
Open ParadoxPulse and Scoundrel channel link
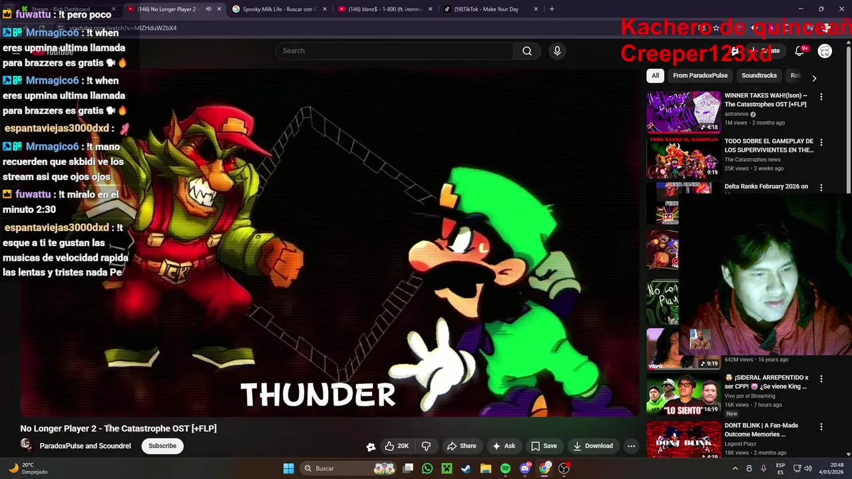point(85,446)
